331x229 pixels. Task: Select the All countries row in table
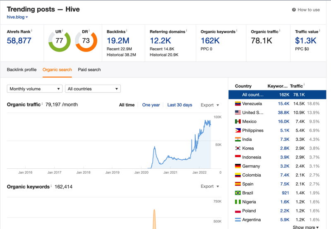[x=277, y=95]
